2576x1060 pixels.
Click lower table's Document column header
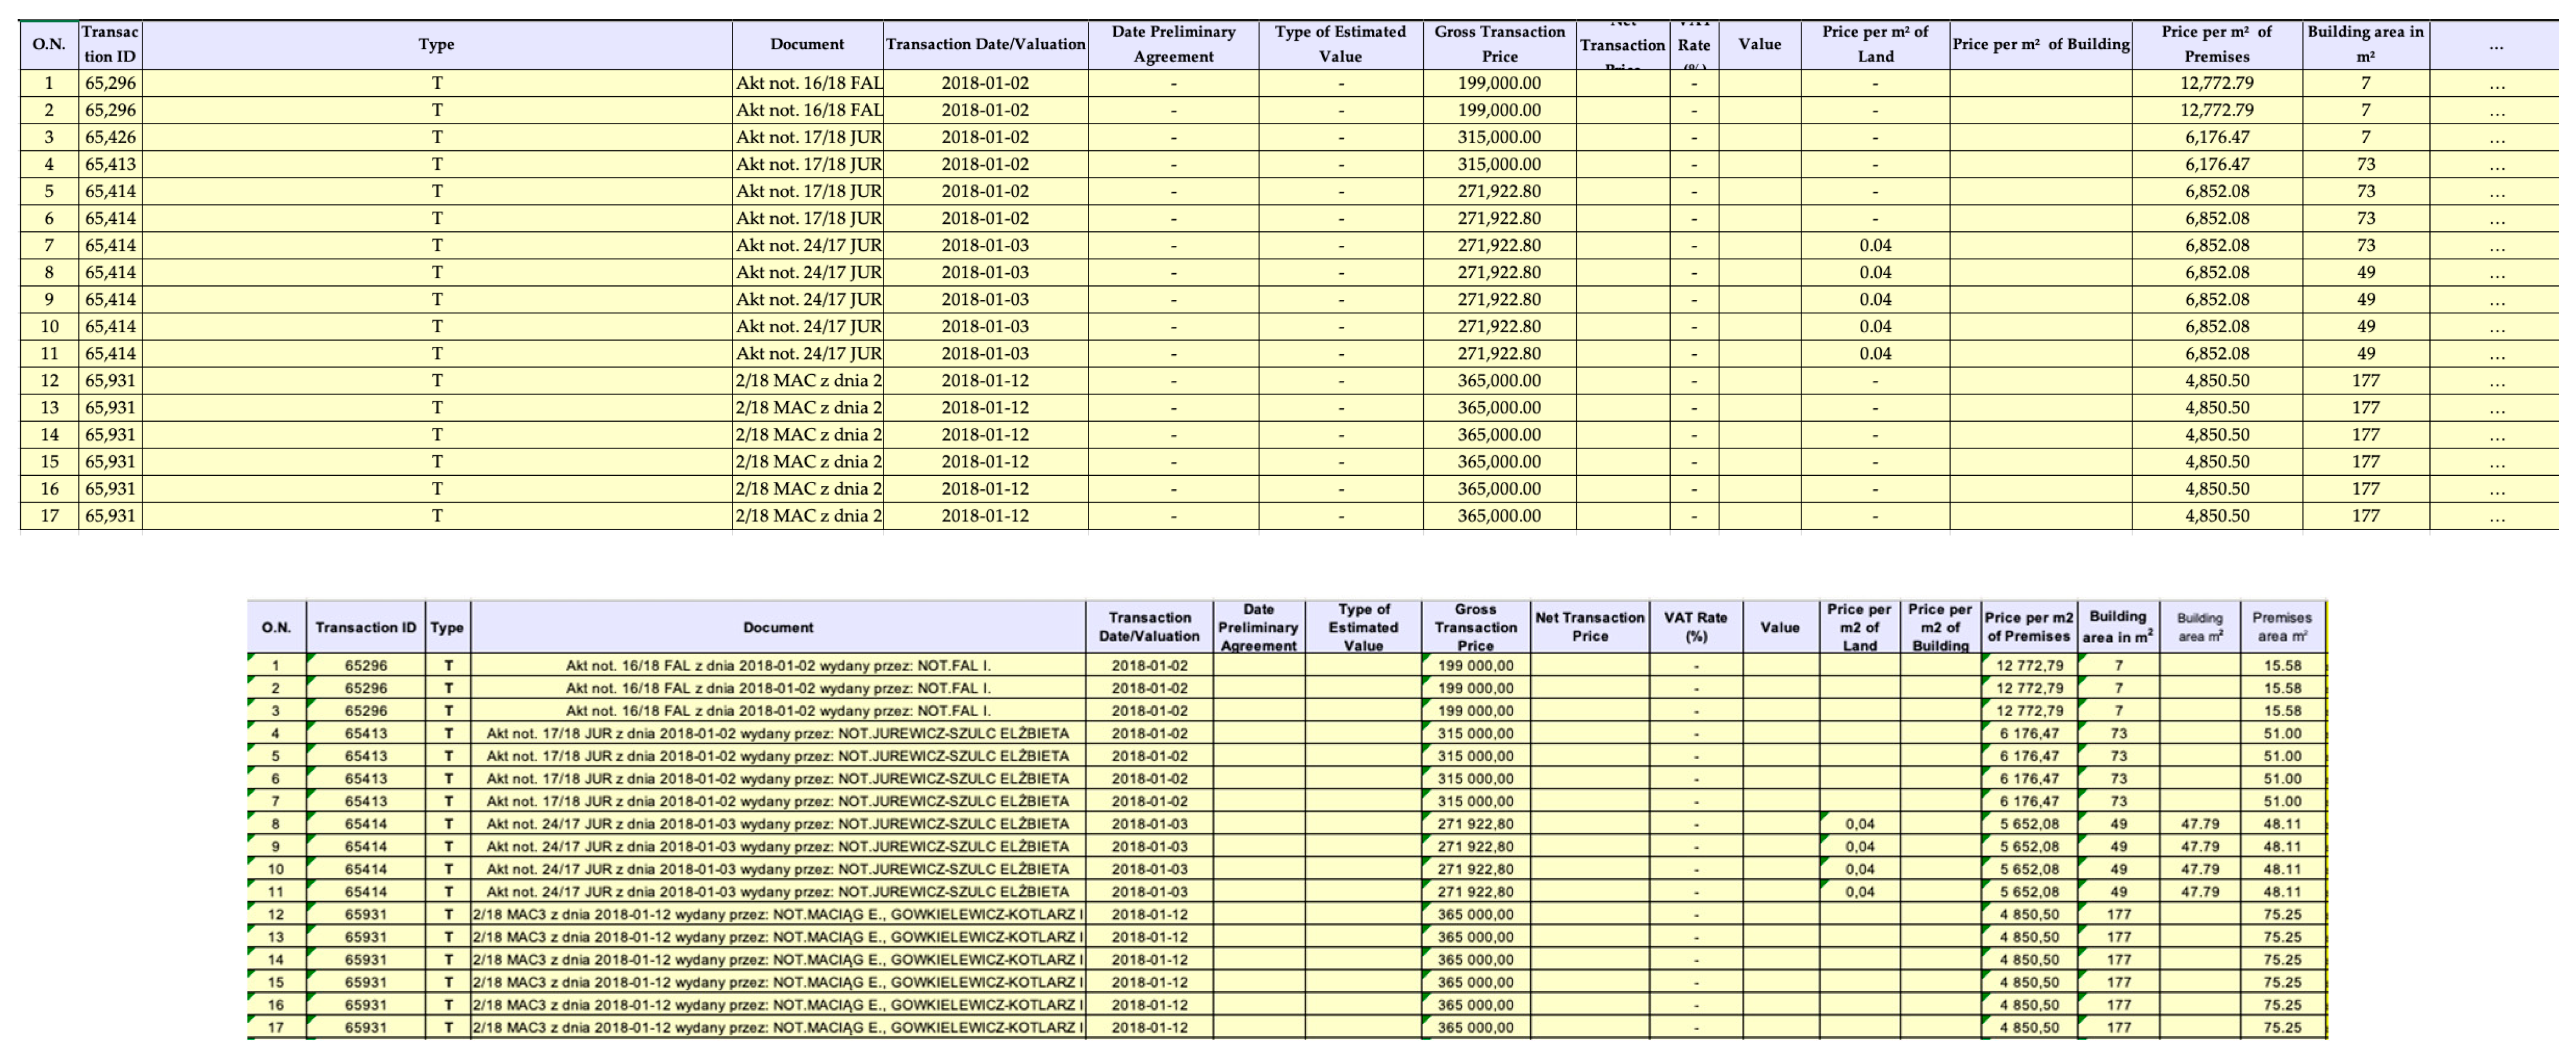tap(778, 627)
